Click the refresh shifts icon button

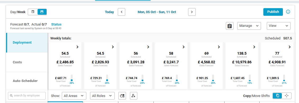122,96
